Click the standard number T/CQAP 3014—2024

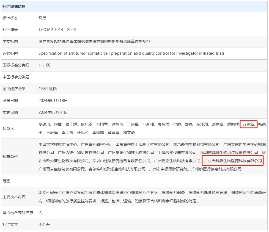57,30
